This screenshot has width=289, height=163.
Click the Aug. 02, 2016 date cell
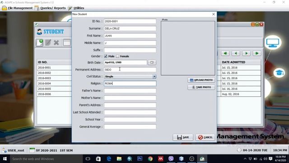(x=241, y=94)
